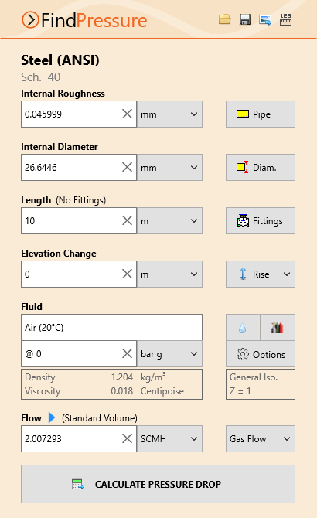Open the units ruler 123 icon
Image resolution: width=317 pixels, height=518 pixels.
pos(285,19)
